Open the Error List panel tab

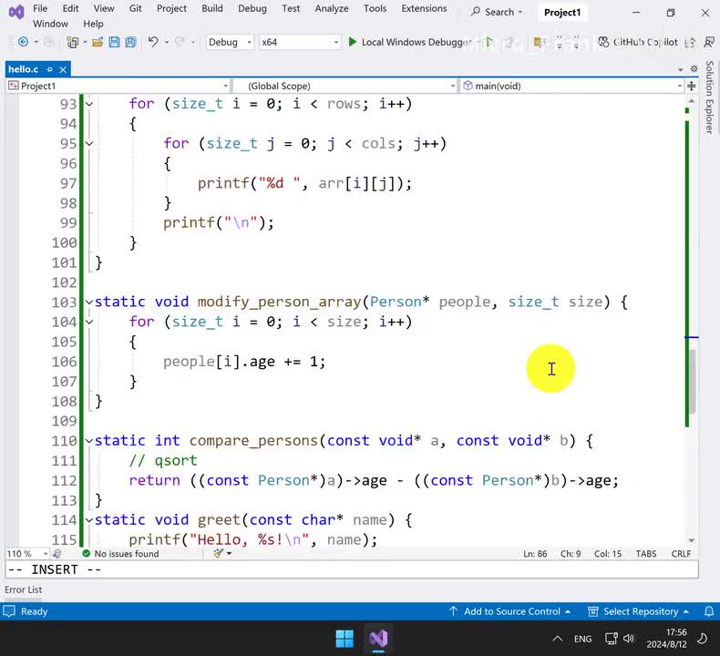[24, 589]
